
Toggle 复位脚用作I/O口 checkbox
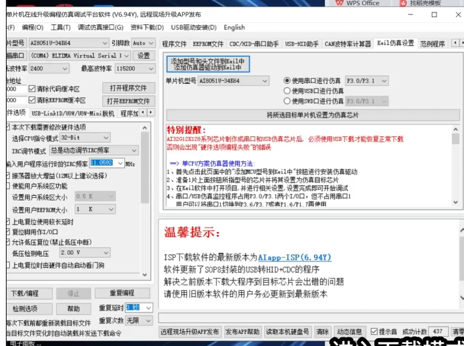point(8,232)
